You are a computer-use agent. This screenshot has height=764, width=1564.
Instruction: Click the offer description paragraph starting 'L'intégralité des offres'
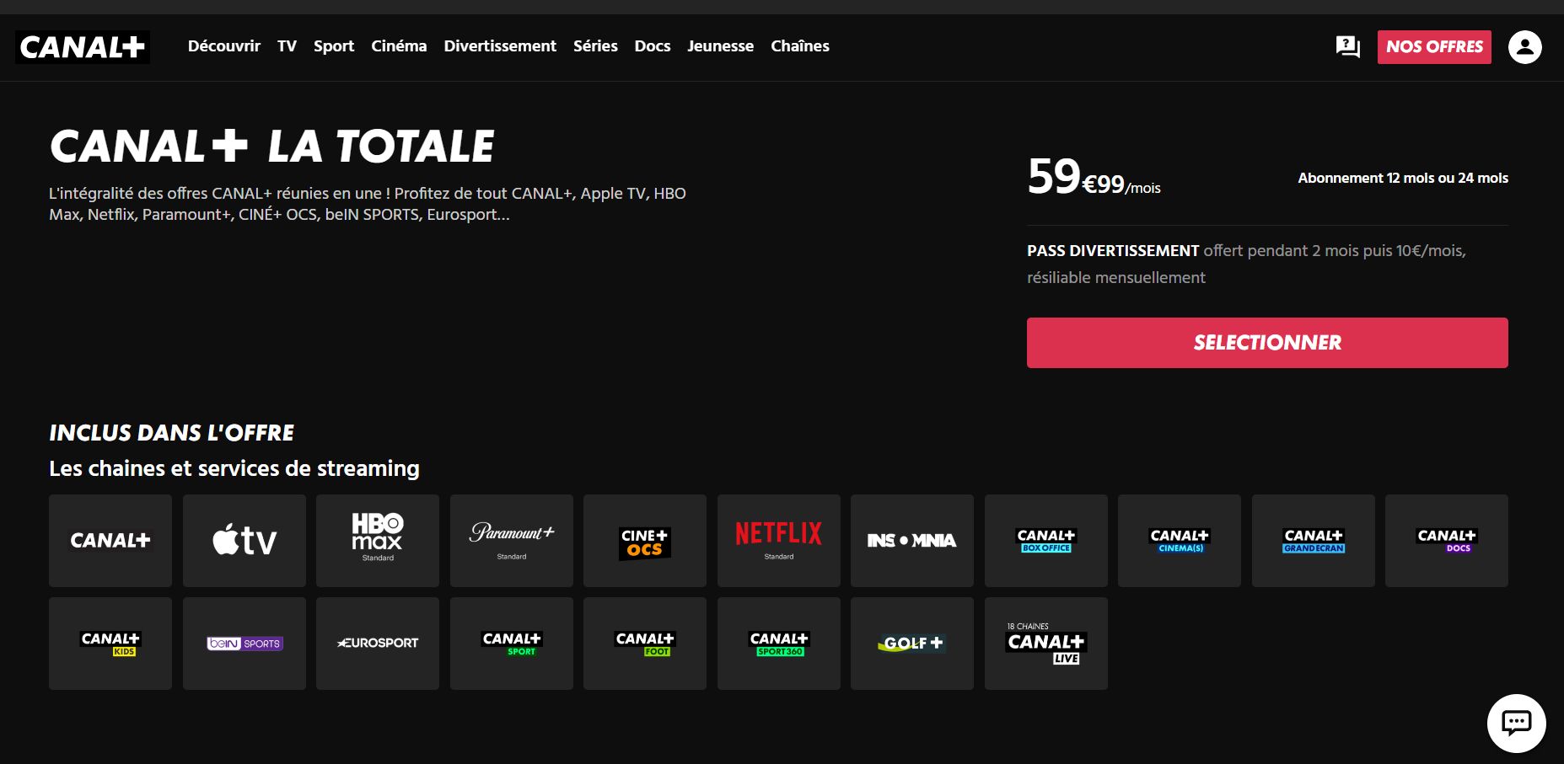pos(368,204)
